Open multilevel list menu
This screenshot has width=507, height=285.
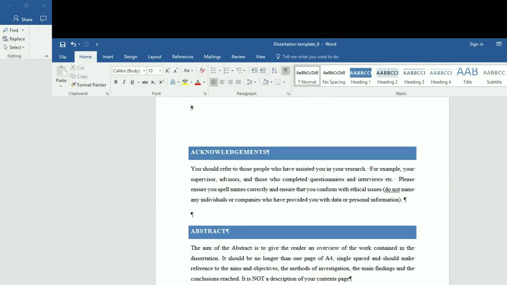[x=241, y=71]
